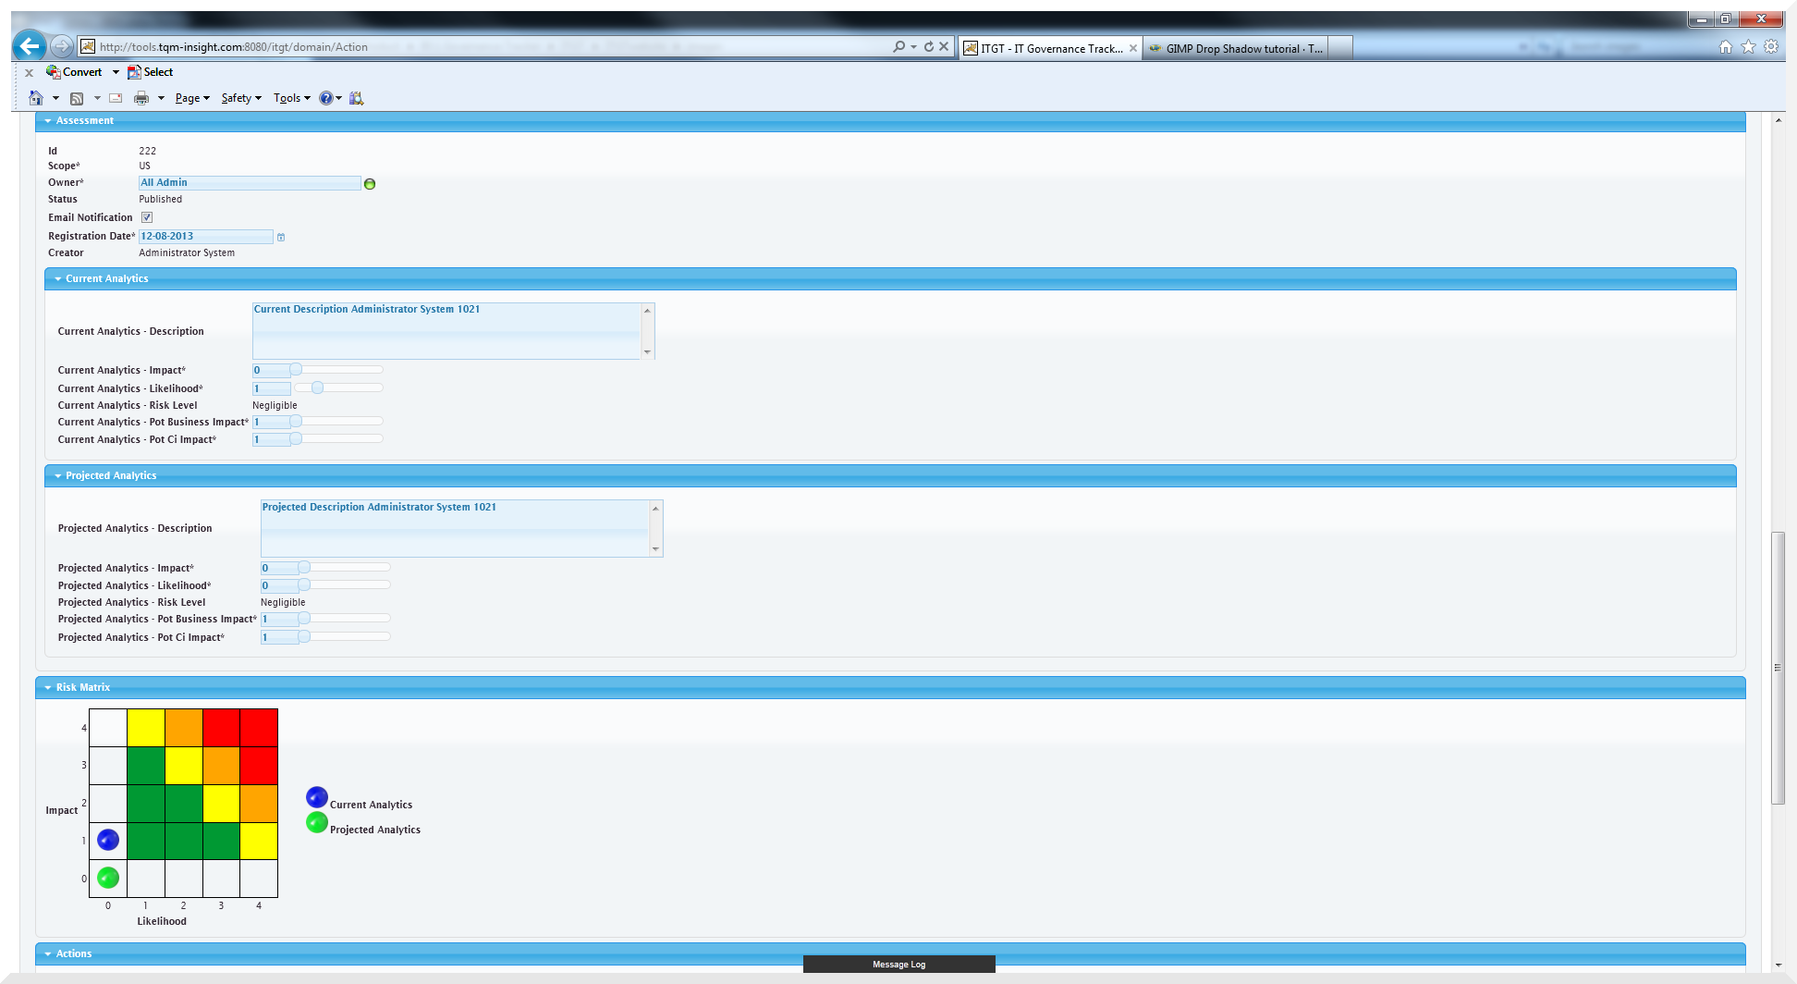Open the Read mail icon
This screenshot has width=1797, height=984.
tap(115, 97)
